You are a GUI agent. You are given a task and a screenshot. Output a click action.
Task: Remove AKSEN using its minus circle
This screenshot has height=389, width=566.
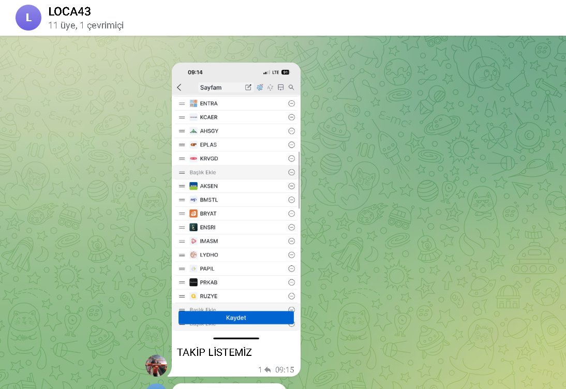click(x=291, y=186)
